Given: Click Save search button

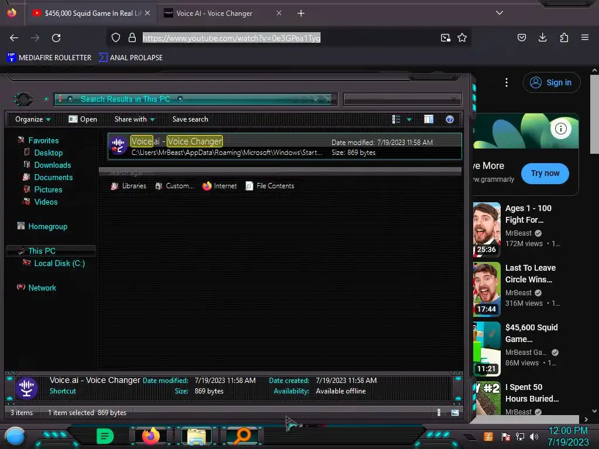Looking at the screenshot, I should click(x=190, y=119).
